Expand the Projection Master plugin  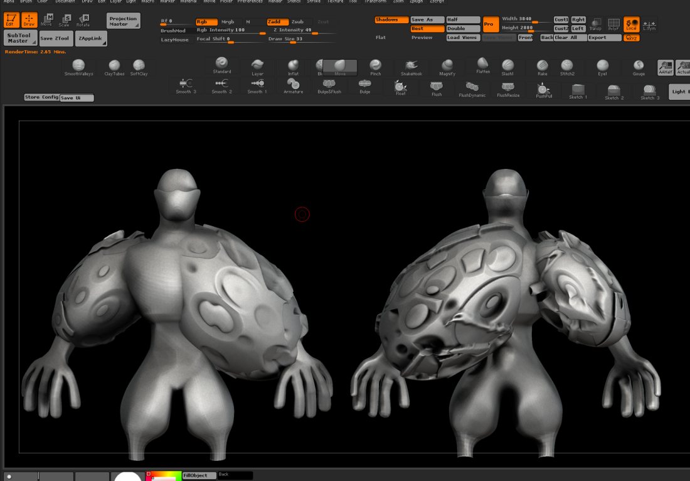[123, 21]
